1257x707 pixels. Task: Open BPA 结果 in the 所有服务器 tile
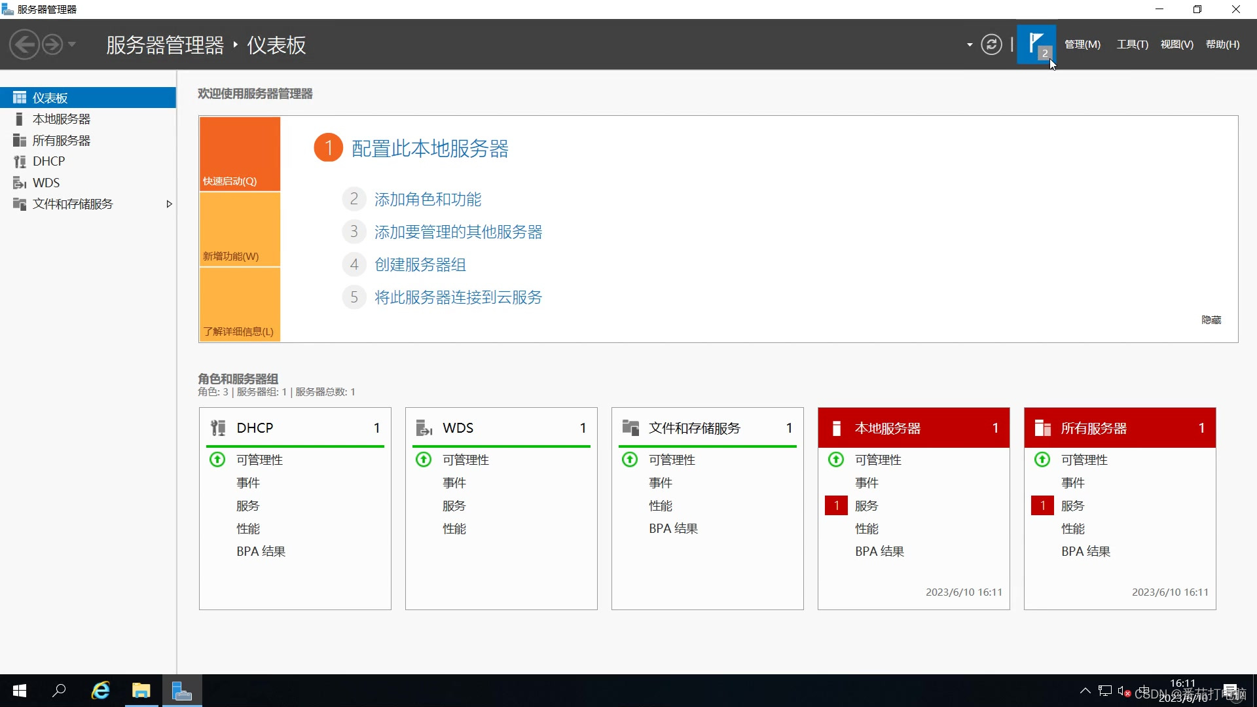pos(1086,551)
